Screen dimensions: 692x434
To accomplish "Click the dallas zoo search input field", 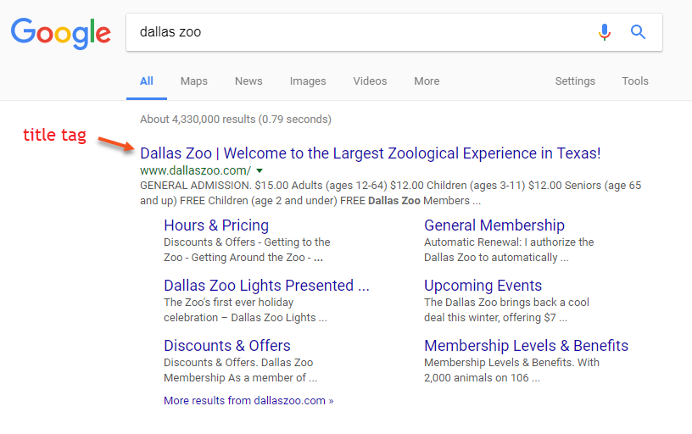I will click(x=356, y=32).
